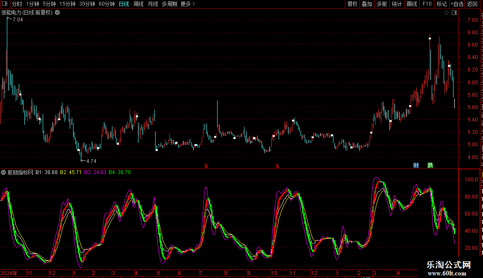Open the 统计 statistics tool
Screen dimensions: 483x278
397,4
